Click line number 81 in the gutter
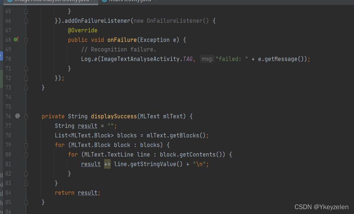 pos(8,164)
